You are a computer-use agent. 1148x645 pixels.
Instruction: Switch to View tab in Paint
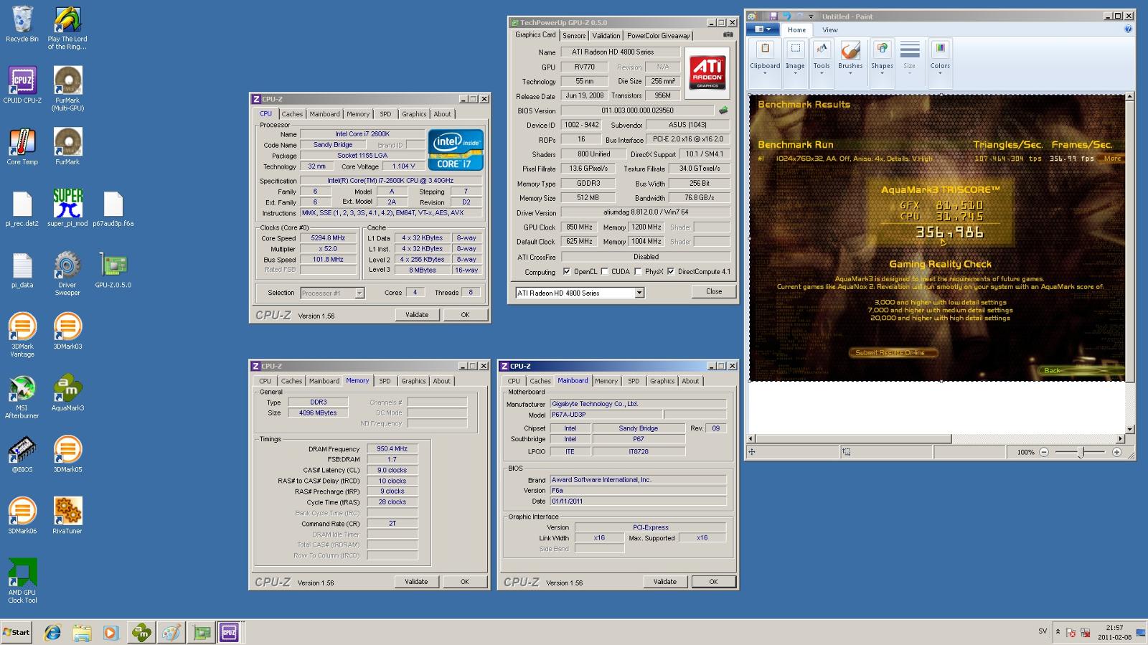(830, 29)
